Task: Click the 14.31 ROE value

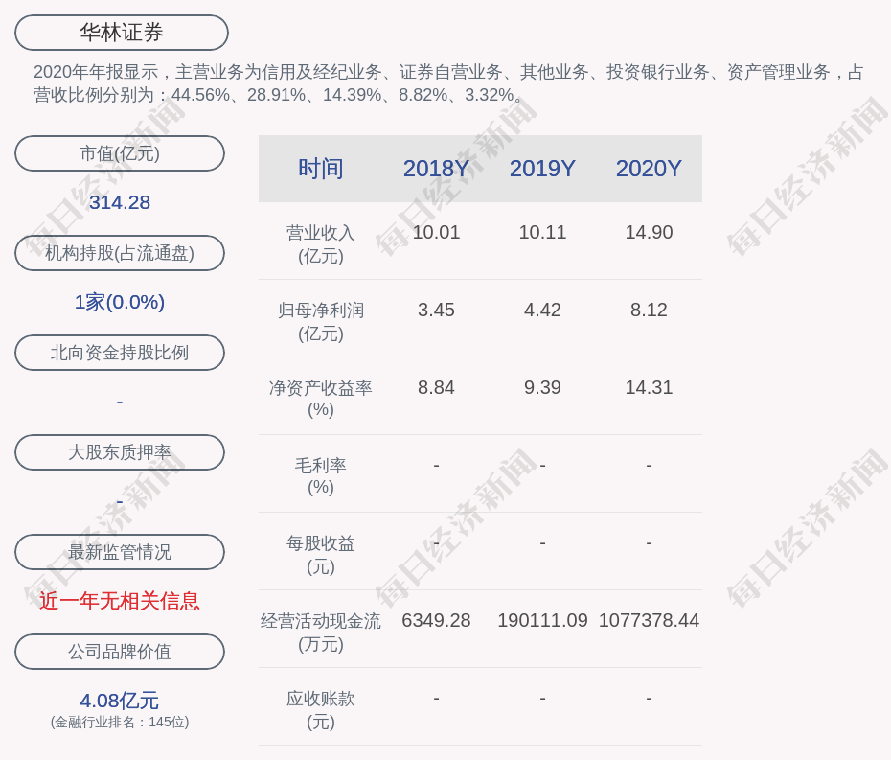Action: click(x=649, y=388)
